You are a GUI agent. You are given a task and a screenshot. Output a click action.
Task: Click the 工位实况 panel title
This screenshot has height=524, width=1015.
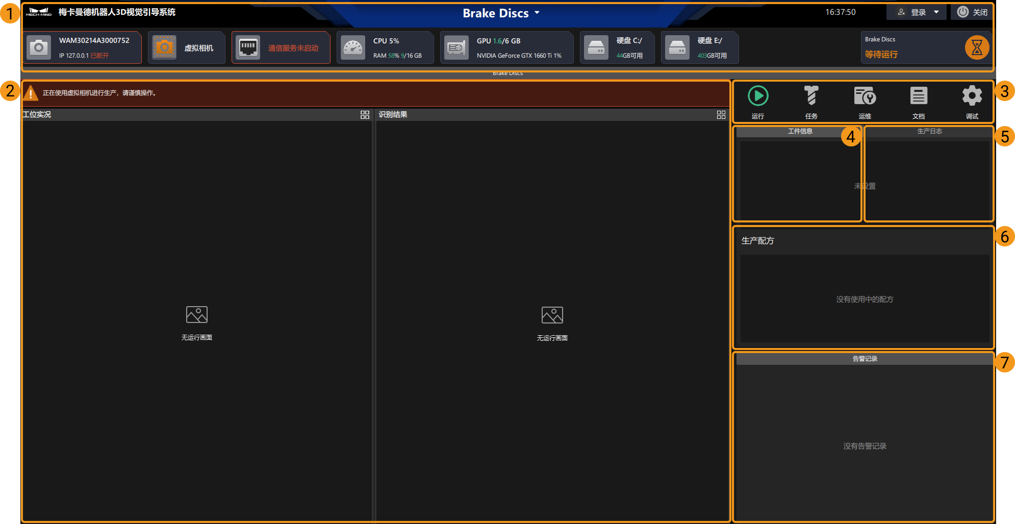pos(37,115)
